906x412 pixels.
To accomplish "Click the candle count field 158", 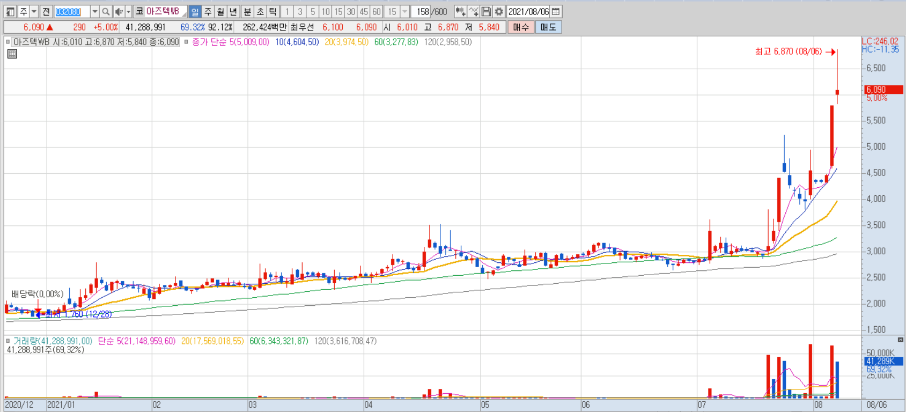I will [421, 11].
